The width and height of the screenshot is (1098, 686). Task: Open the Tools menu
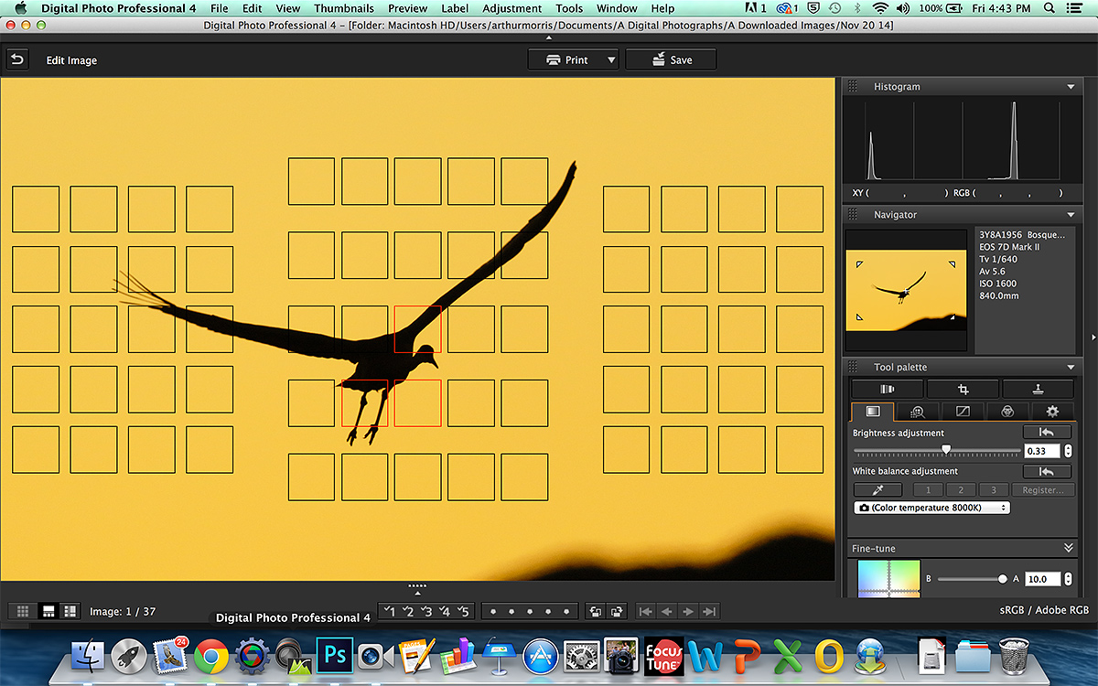pyautogui.click(x=569, y=8)
